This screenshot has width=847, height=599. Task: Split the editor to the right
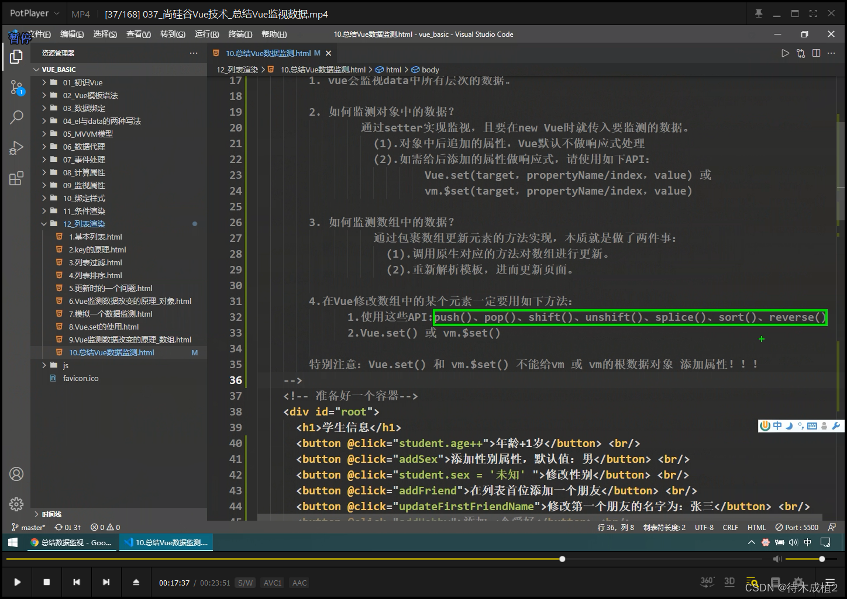coord(817,53)
